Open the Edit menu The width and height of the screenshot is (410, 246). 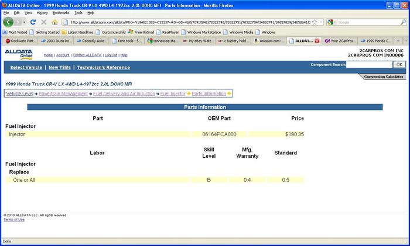tap(17, 13)
